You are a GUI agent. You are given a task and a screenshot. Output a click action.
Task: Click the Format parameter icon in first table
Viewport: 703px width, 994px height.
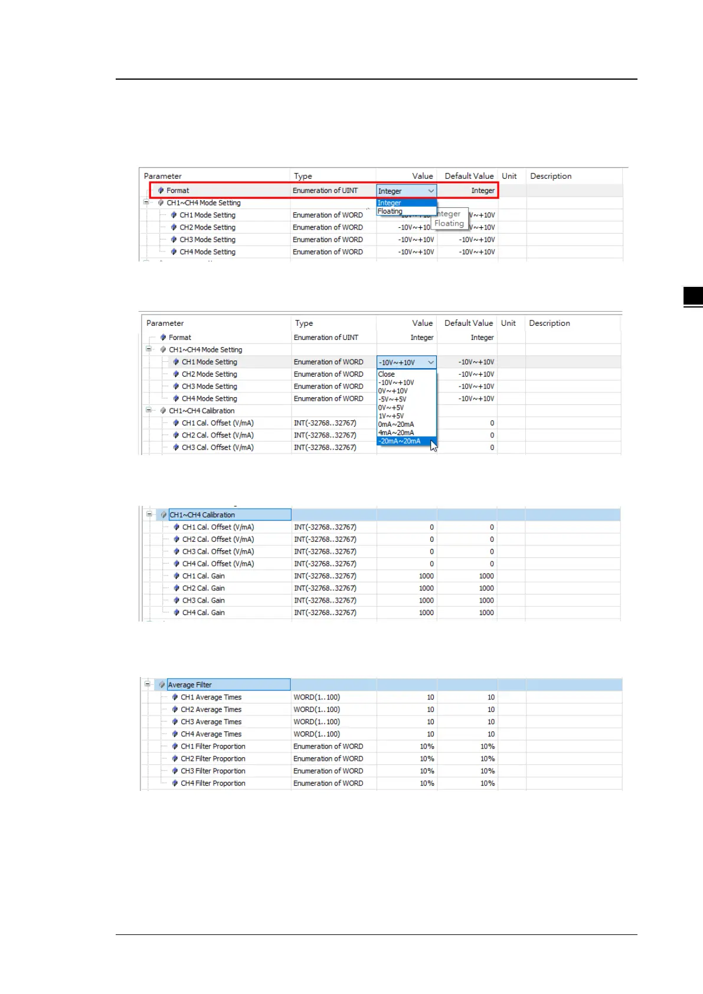(161, 191)
